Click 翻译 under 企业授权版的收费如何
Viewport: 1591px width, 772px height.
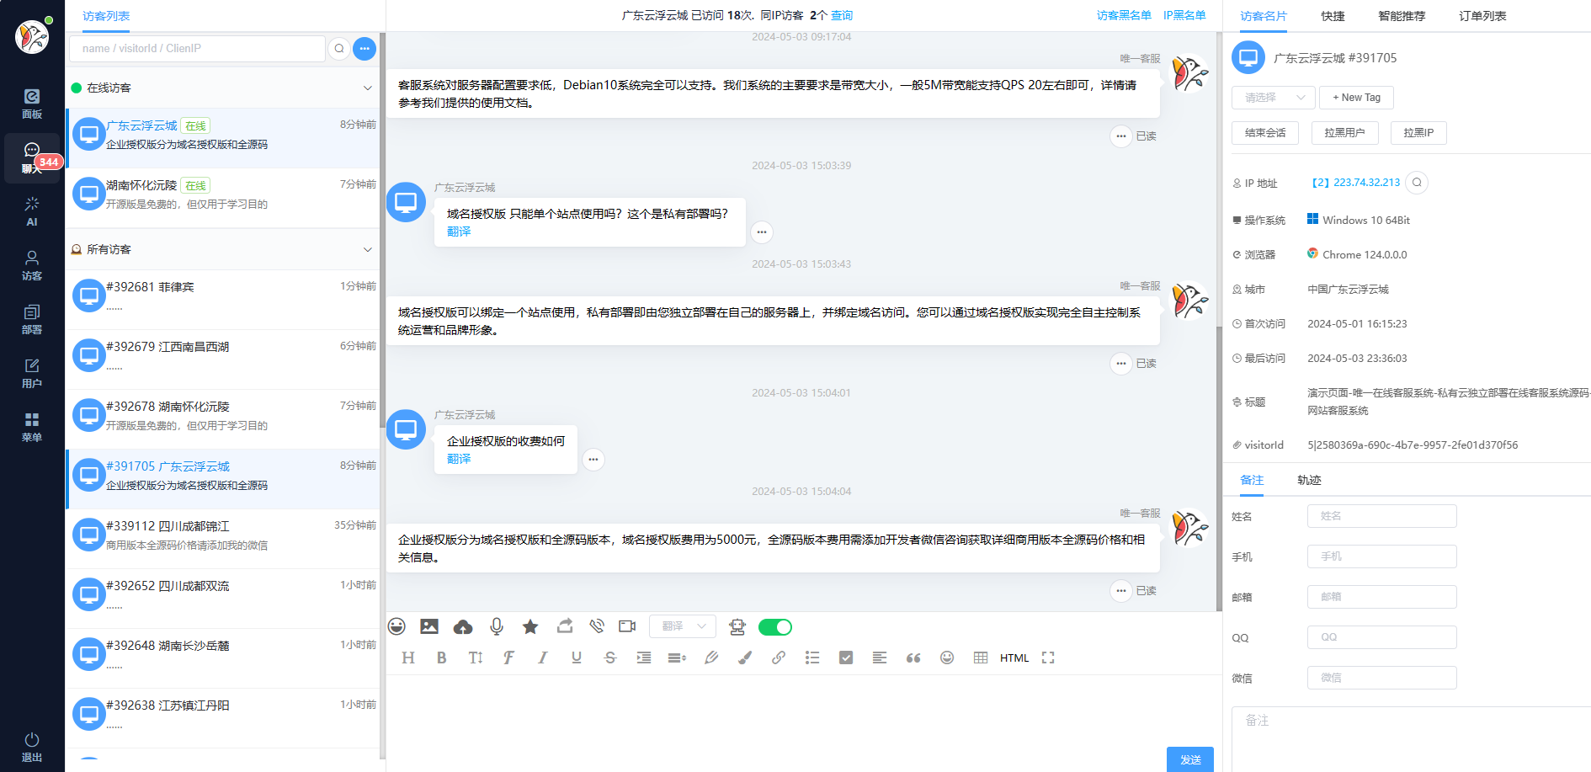[x=459, y=459]
